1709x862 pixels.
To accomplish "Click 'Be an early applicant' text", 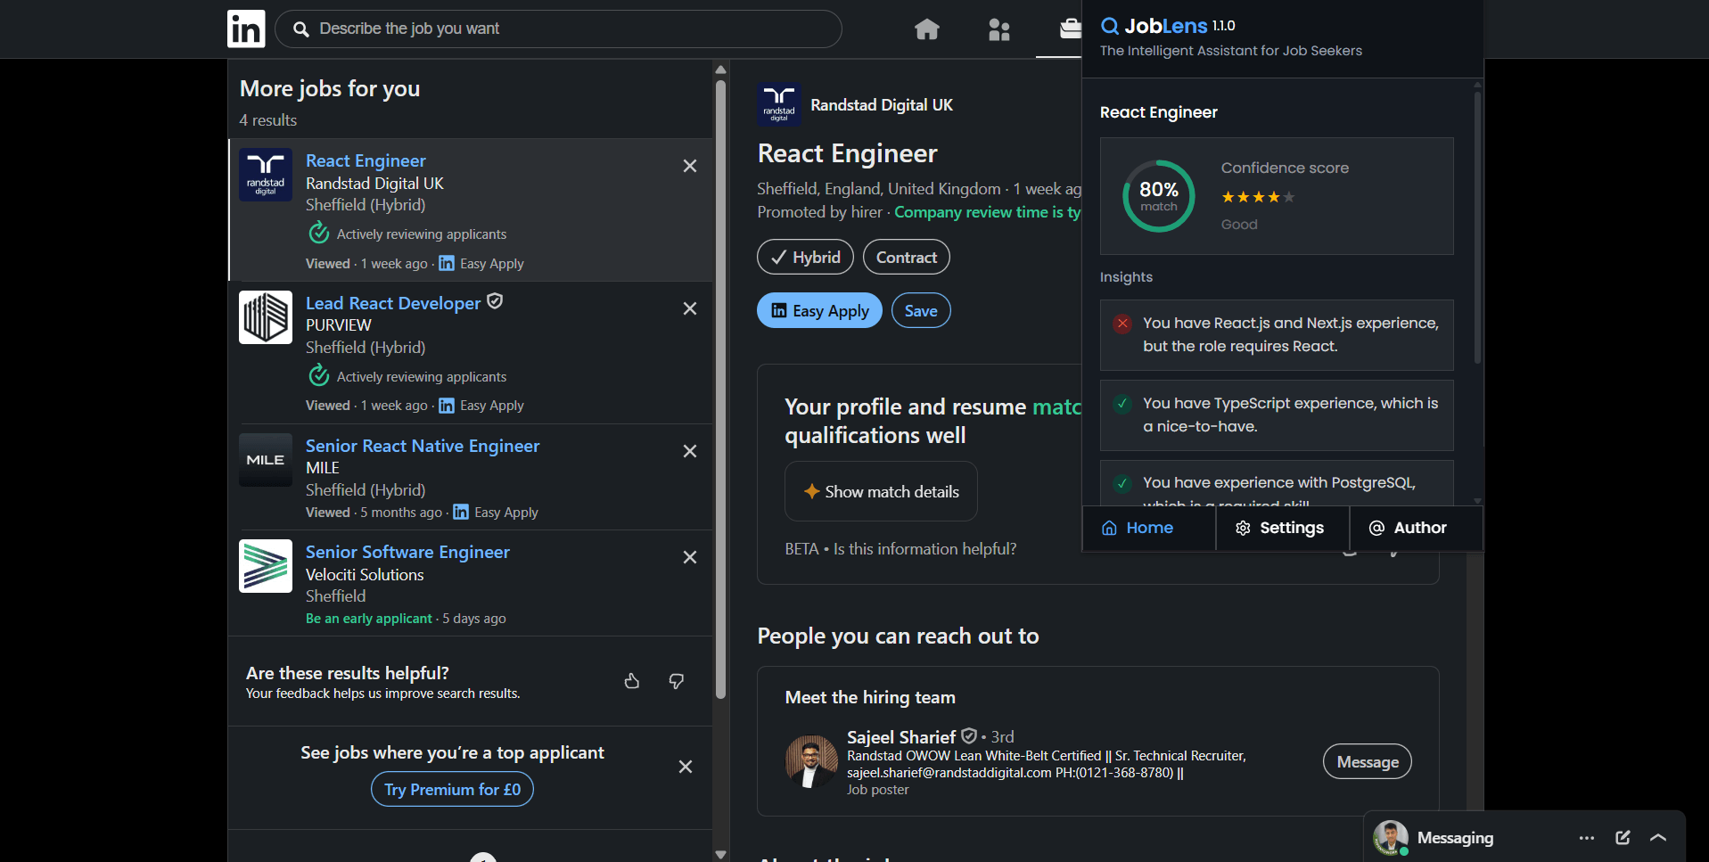I will (369, 619).
